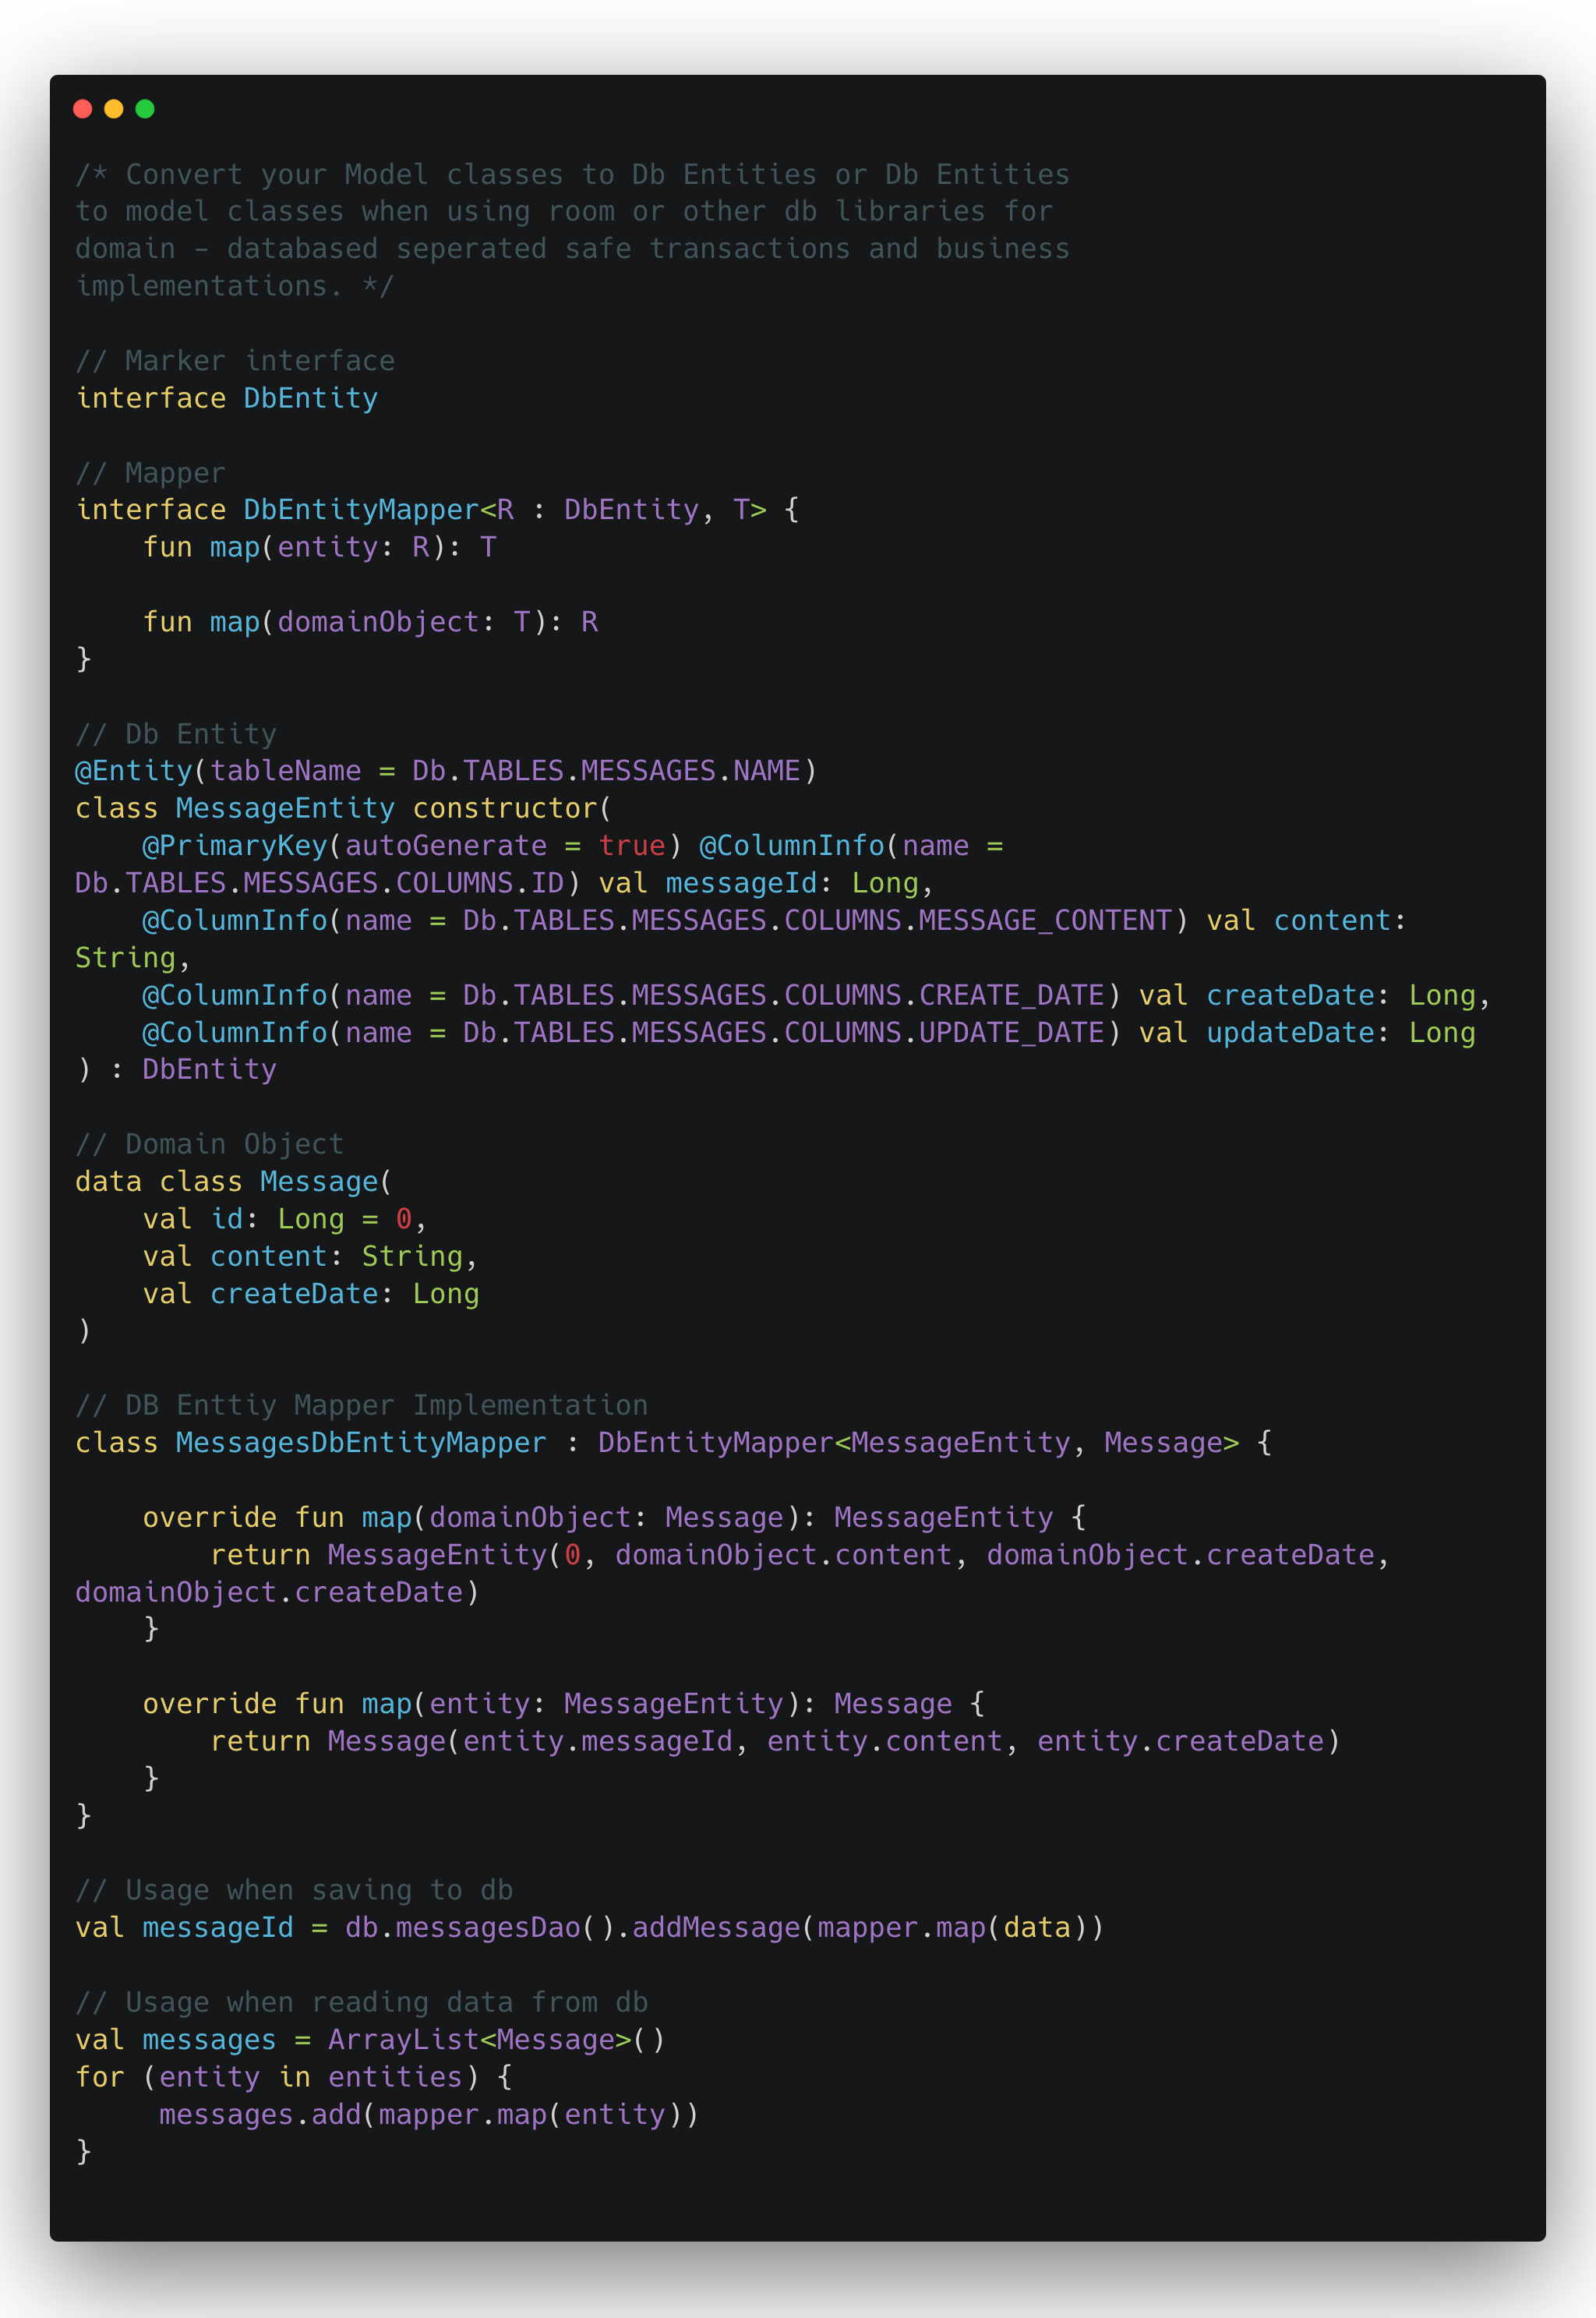Viewport: 1596px width, 2318px height.
Task: Click the red close window dot
Action: 83,109
